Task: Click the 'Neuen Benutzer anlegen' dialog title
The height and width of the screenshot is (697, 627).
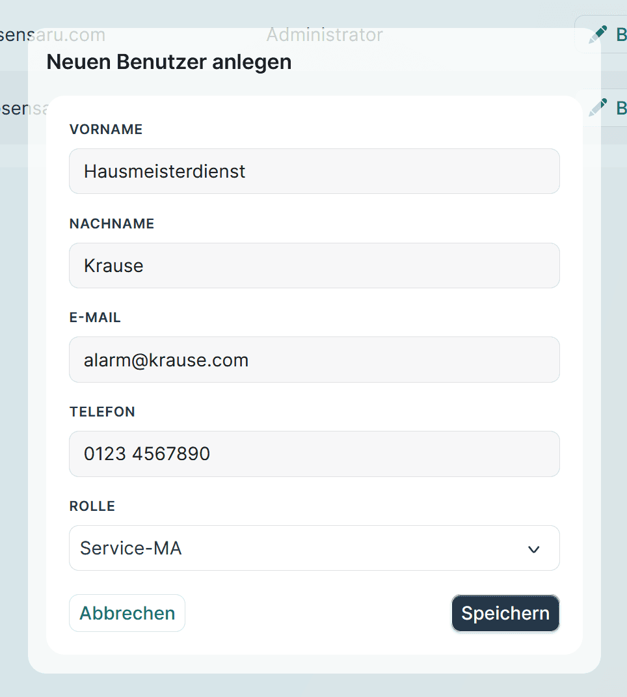Action: pyautogui.click(x=169, y=62)
